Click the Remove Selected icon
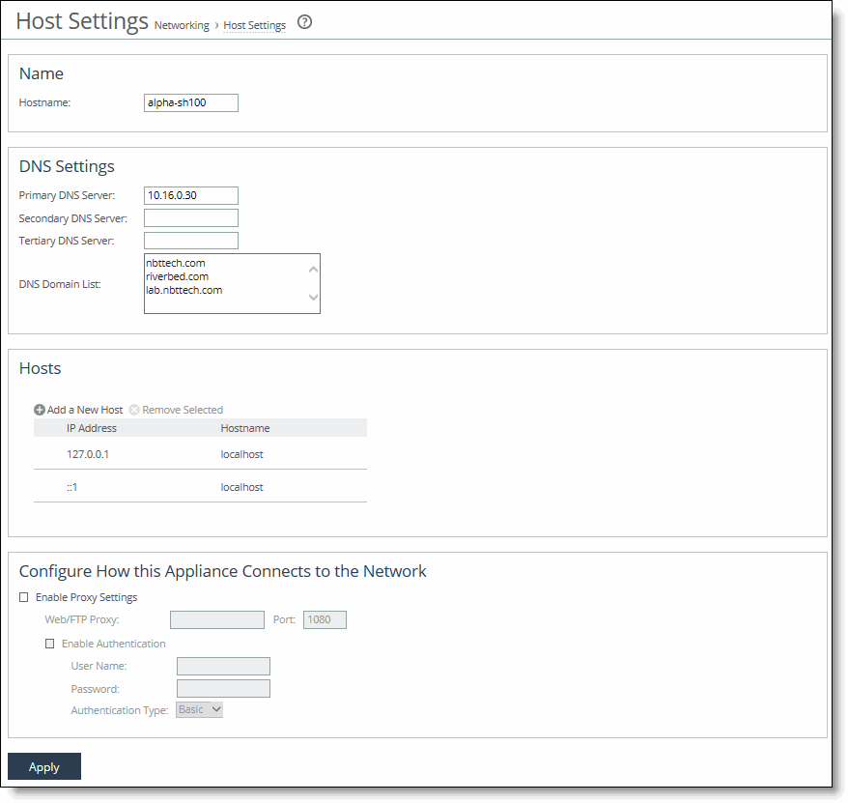Viewport: 848px width, 803px height. pos(133,409)
